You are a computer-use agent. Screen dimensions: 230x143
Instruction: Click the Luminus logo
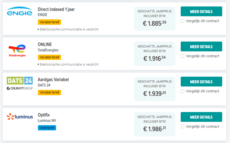pos(20,116)
